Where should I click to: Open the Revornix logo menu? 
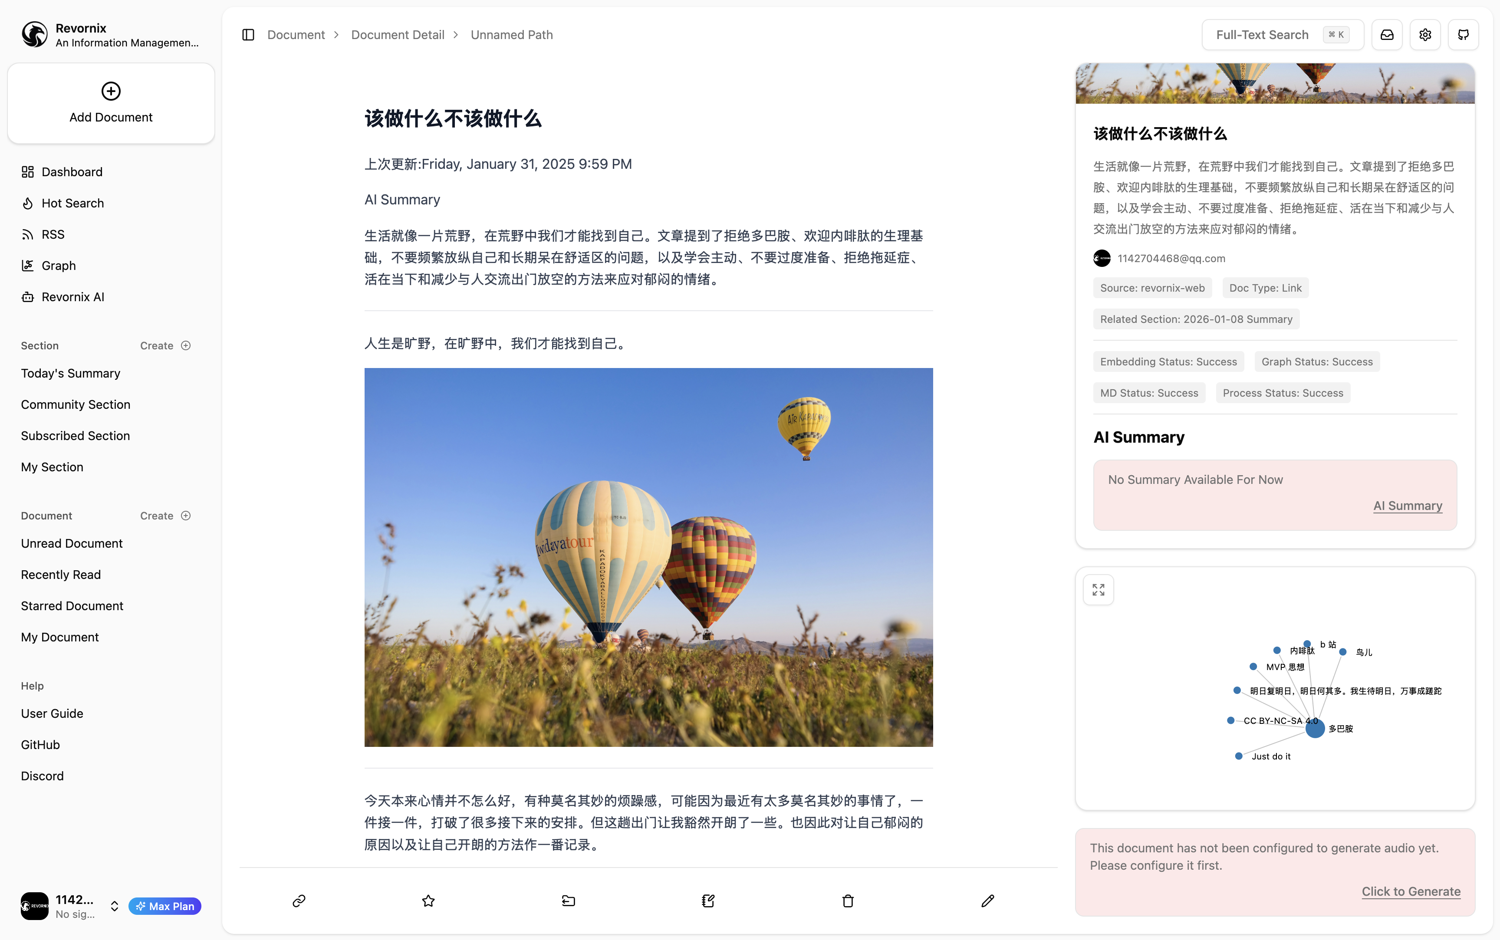(34, 34)
